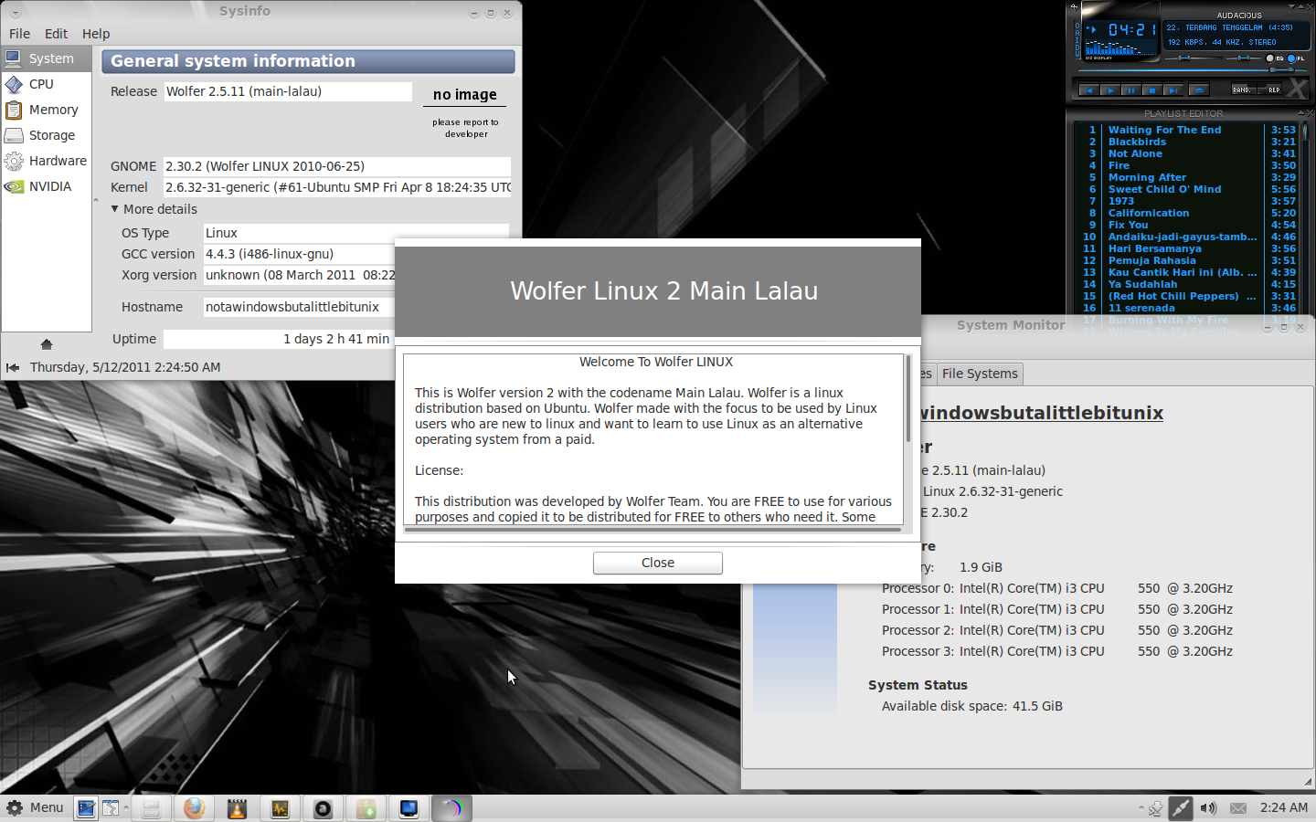1316x822 pixels.
Task: Click the Audacious visualization display
Action: tap(1120, 47)
